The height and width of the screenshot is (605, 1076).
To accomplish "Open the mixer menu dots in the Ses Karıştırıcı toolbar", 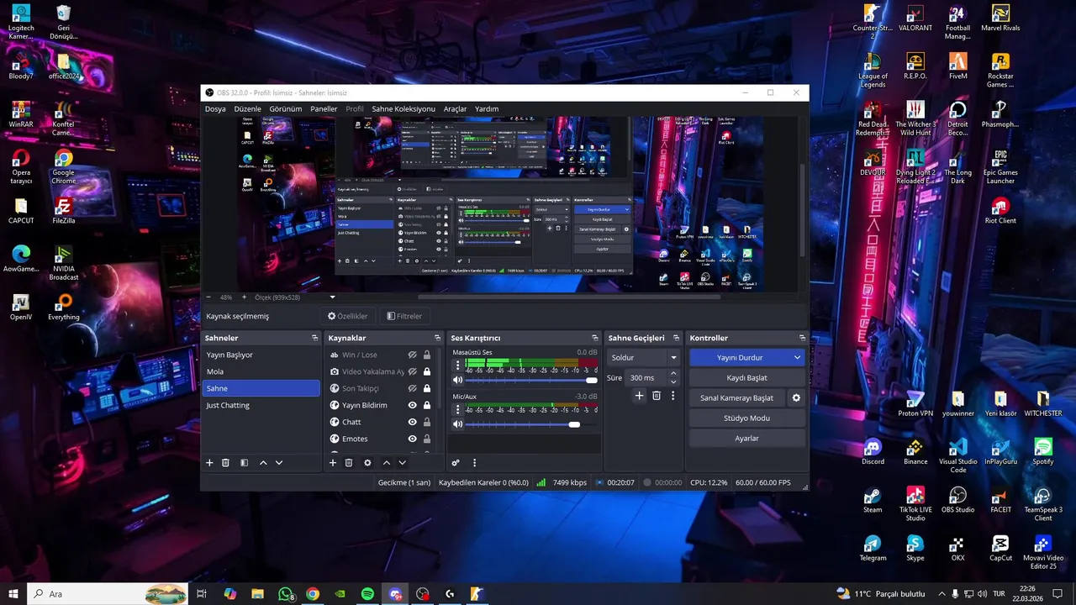I will 474,463.
